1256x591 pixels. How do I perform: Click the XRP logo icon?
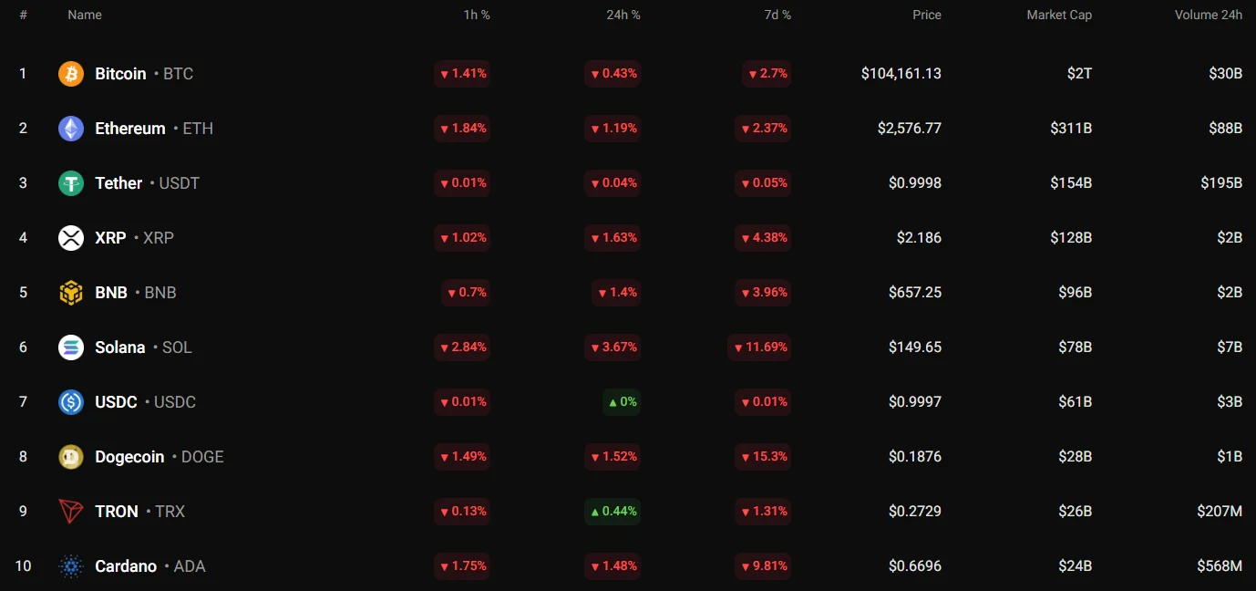point(71,238)
